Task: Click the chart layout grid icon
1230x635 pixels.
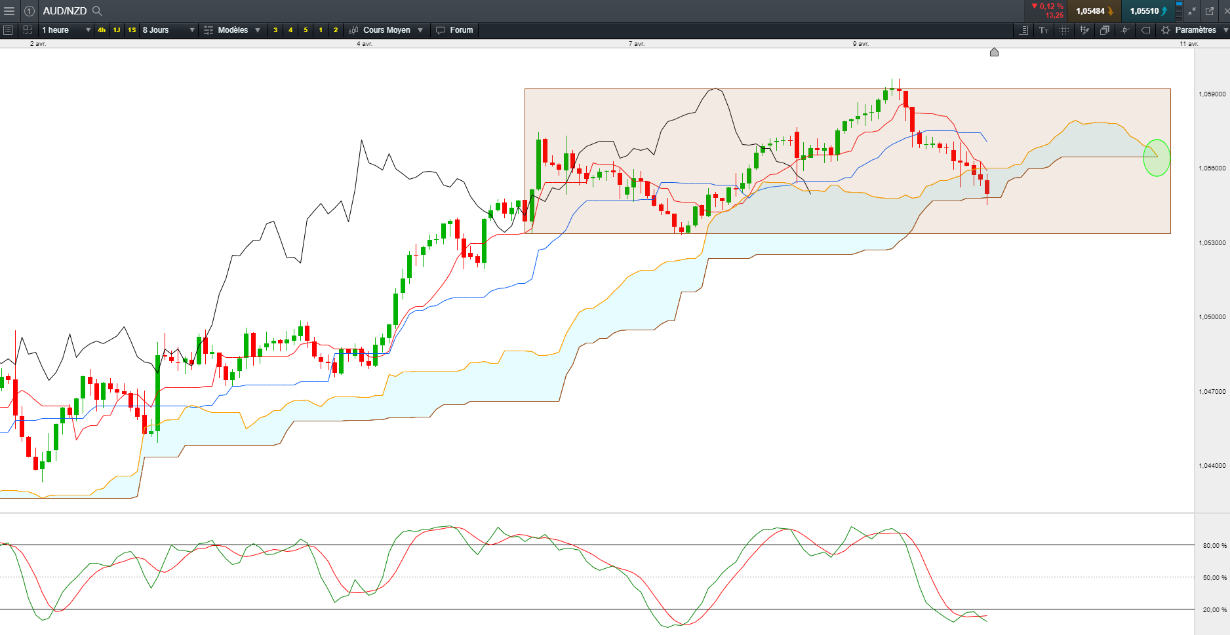Action: tap(28, 30)
